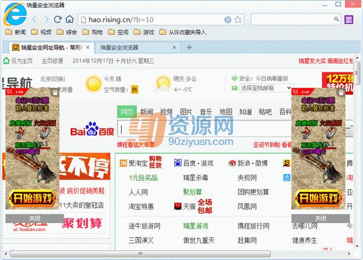363x260 pixels.
Task: Select 地图 search category
Action: click(x=226, y=112)
